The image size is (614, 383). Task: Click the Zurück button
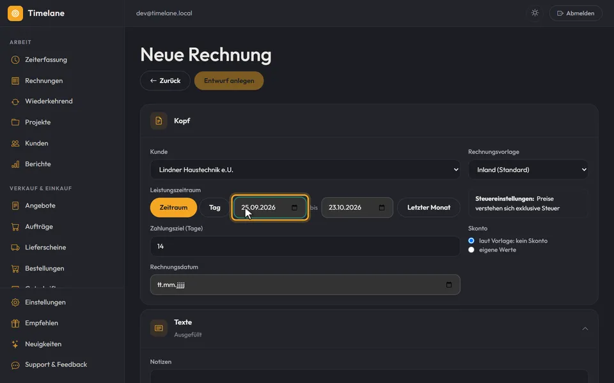[165, 80]
